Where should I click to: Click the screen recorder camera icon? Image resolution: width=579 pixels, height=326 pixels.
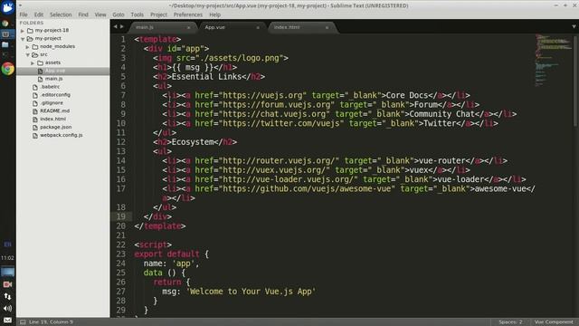pos(7,284)
